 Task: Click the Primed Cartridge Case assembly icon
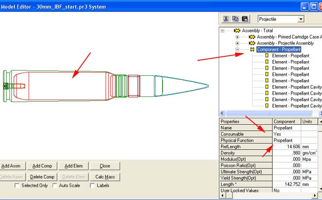[x=252, y=37]
